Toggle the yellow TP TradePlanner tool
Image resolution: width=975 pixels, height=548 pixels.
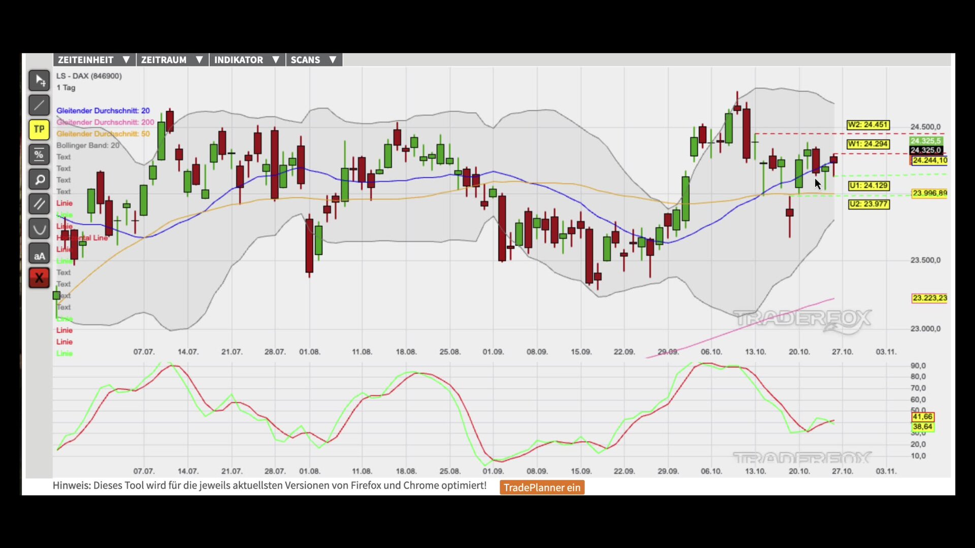[39, 129]
